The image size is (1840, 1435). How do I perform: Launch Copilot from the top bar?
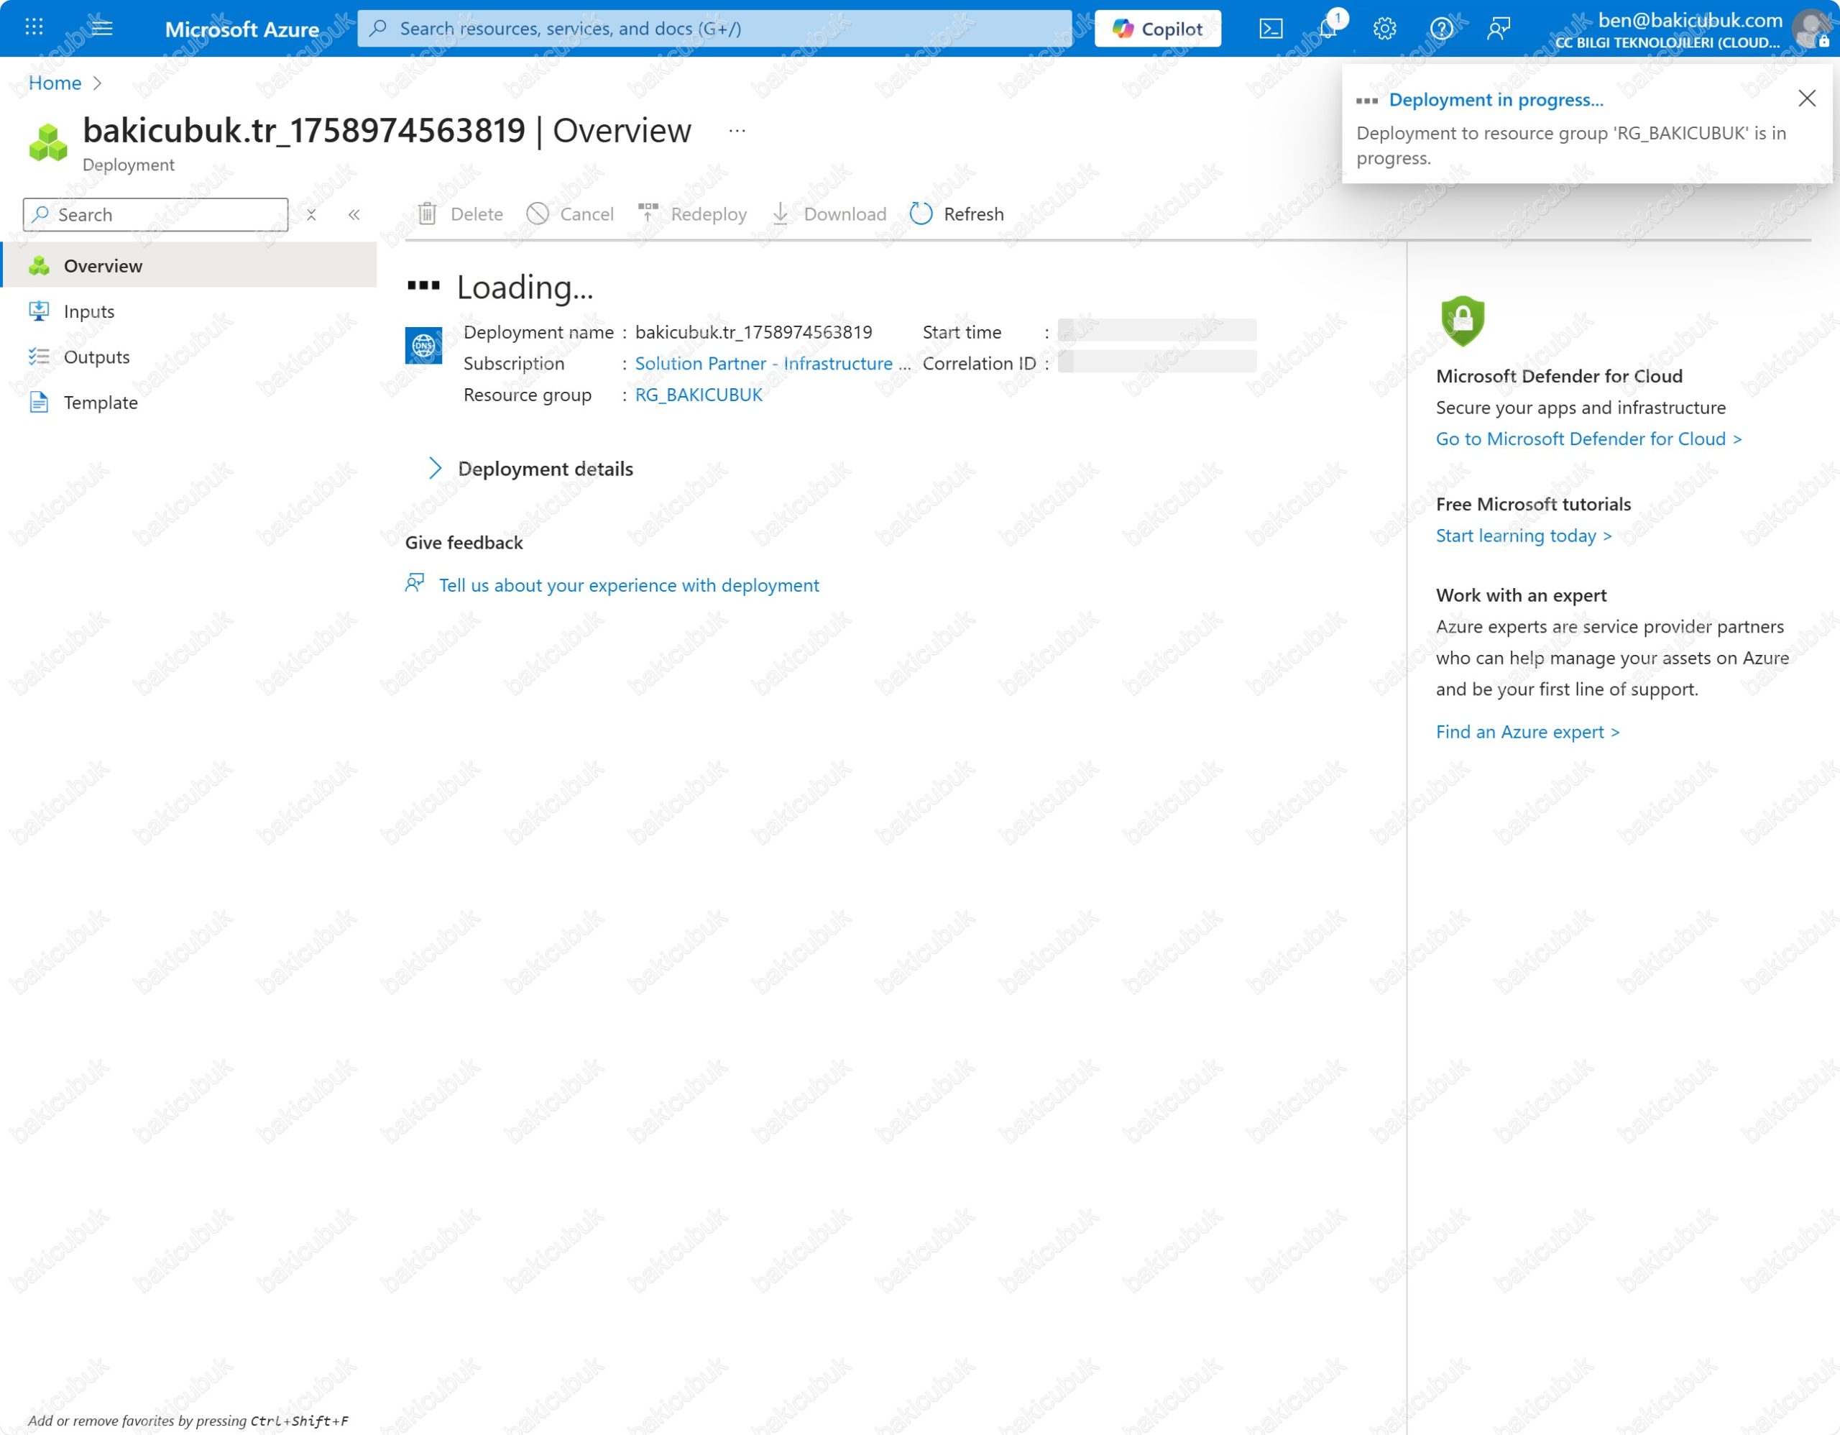(1158, 29)
